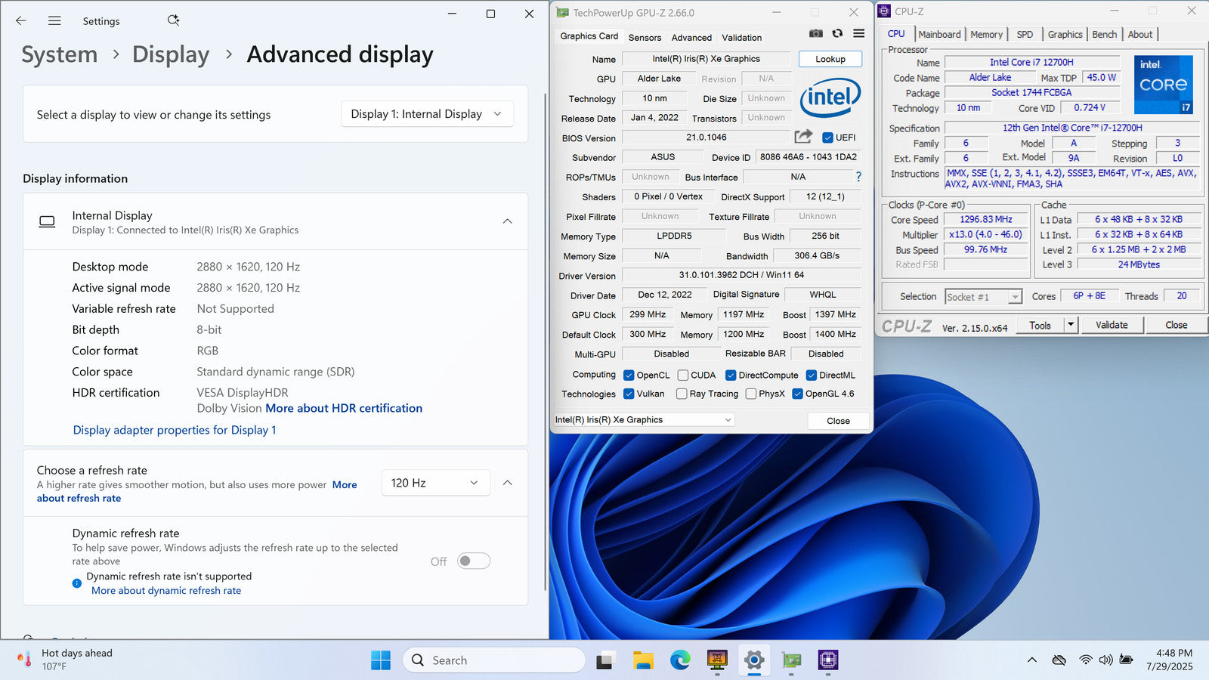Open the Mainboard tab in CPU-Z

click(939, 34)
